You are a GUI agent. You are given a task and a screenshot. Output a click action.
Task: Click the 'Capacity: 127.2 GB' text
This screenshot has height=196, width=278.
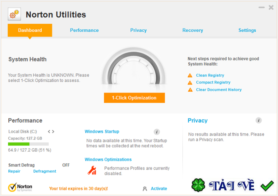(25, 138)
